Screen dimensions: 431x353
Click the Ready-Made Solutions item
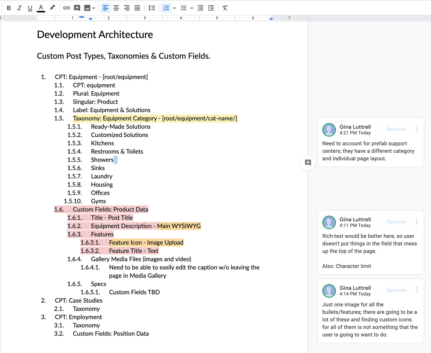[121, 127]
